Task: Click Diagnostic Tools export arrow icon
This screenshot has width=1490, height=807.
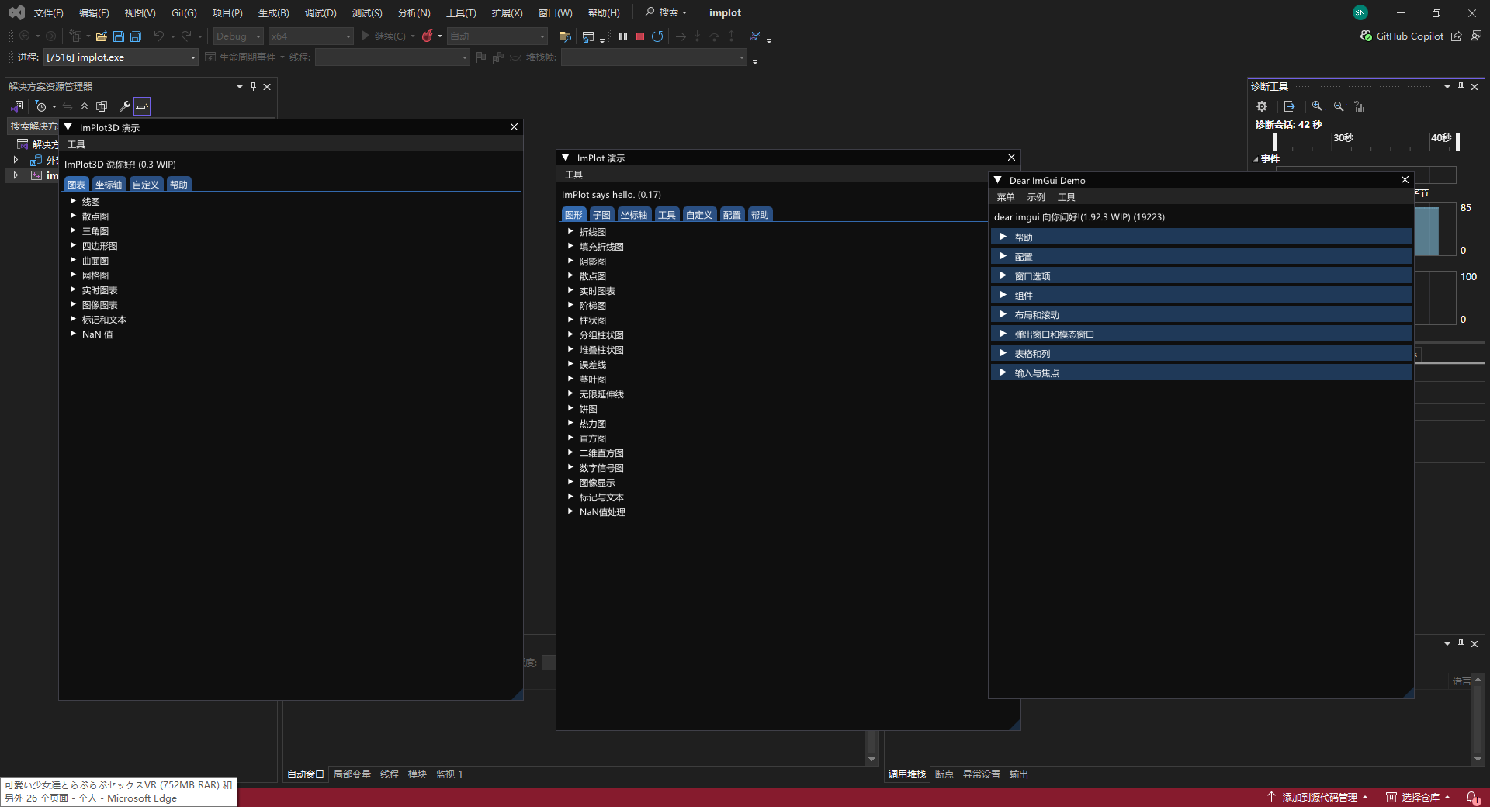Action: click(1289, 106)
